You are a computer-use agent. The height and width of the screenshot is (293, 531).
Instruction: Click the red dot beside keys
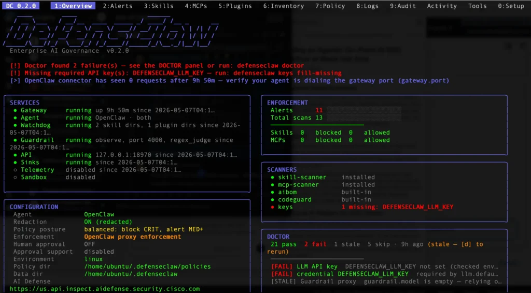tap(273, 207)
